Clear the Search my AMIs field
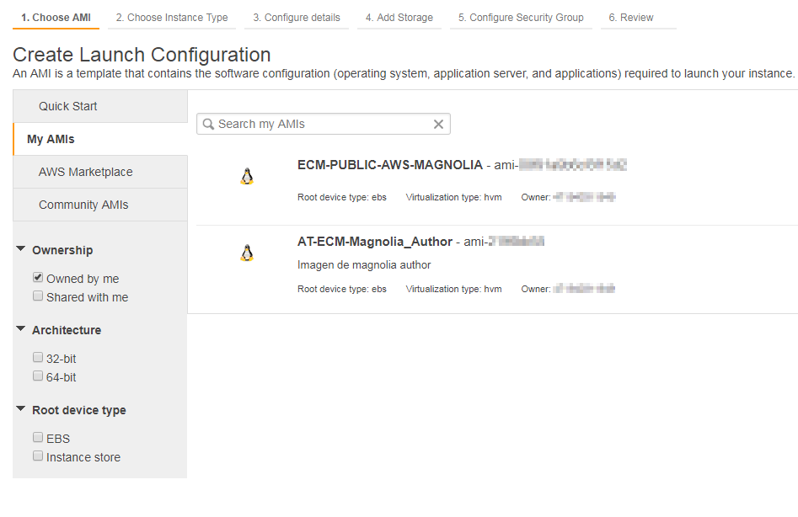 pyautogui.click(x=438, y=124)
